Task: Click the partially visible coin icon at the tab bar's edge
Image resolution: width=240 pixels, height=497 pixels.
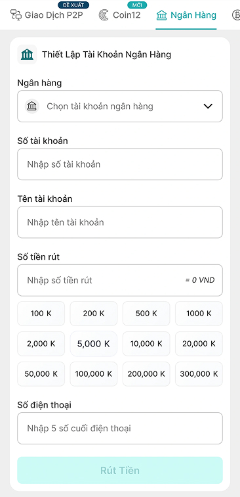Action: click(x=236, y=15)
